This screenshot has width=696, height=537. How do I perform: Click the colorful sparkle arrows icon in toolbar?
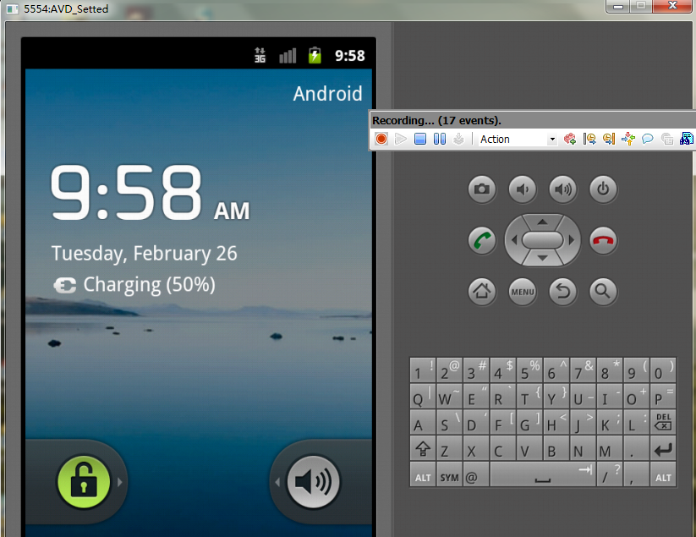click(x=628, y=139)
